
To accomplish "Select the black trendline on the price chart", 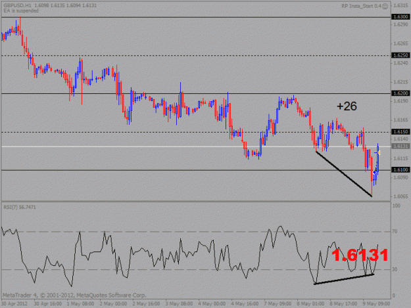I will point(344,174).
